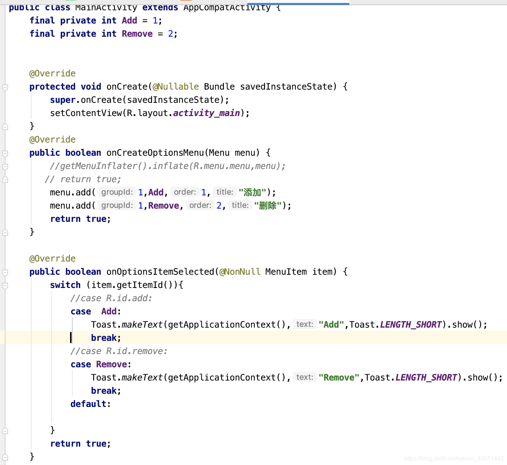This screenshot has height=465, width=507.
Task: Collapse the switch block with its gutter marker
Action: tap(5, 286)
